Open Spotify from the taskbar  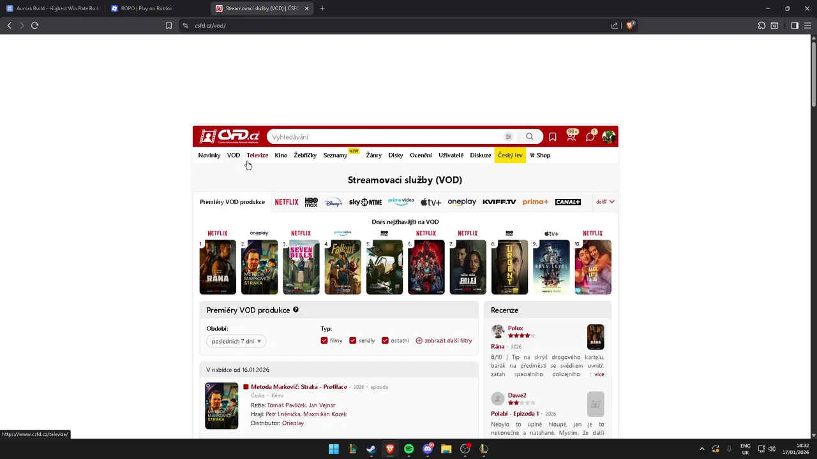pos(409,449)
